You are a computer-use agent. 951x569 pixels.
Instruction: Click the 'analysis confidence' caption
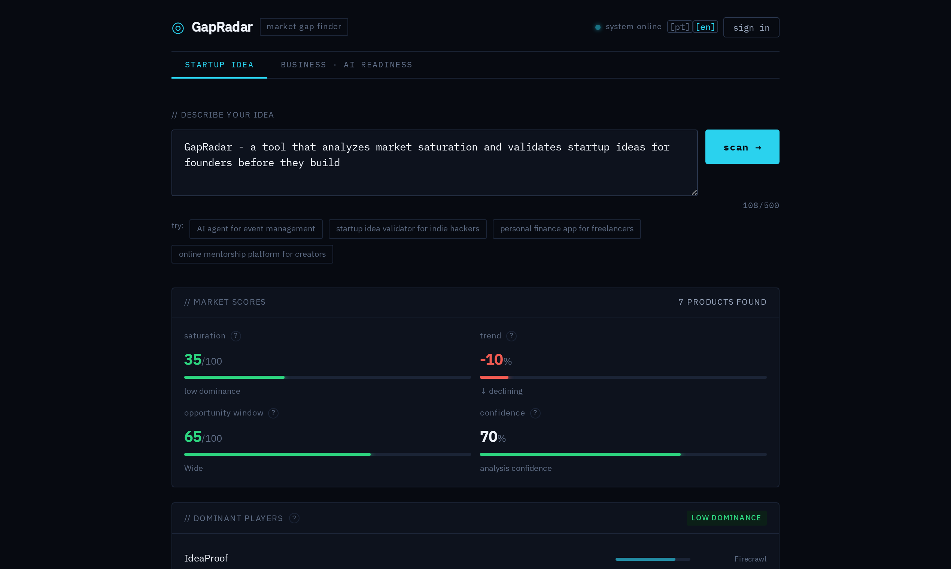tap(516, 468)
